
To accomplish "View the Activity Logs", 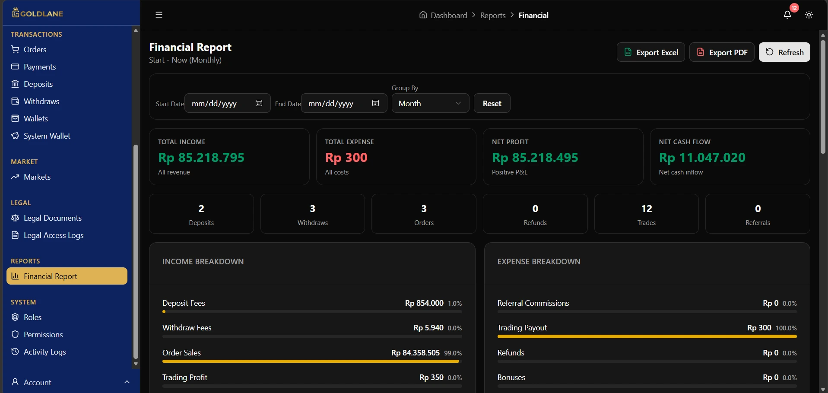I will pyautogui.click(x=67, y=352).
